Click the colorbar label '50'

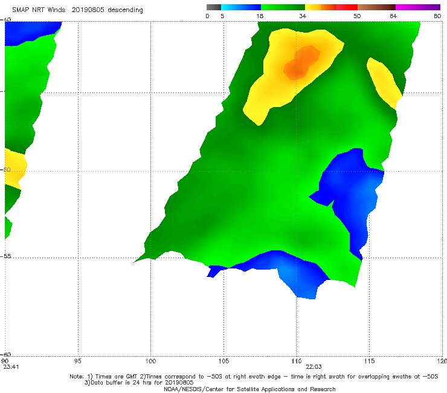(x=357, y=16)
